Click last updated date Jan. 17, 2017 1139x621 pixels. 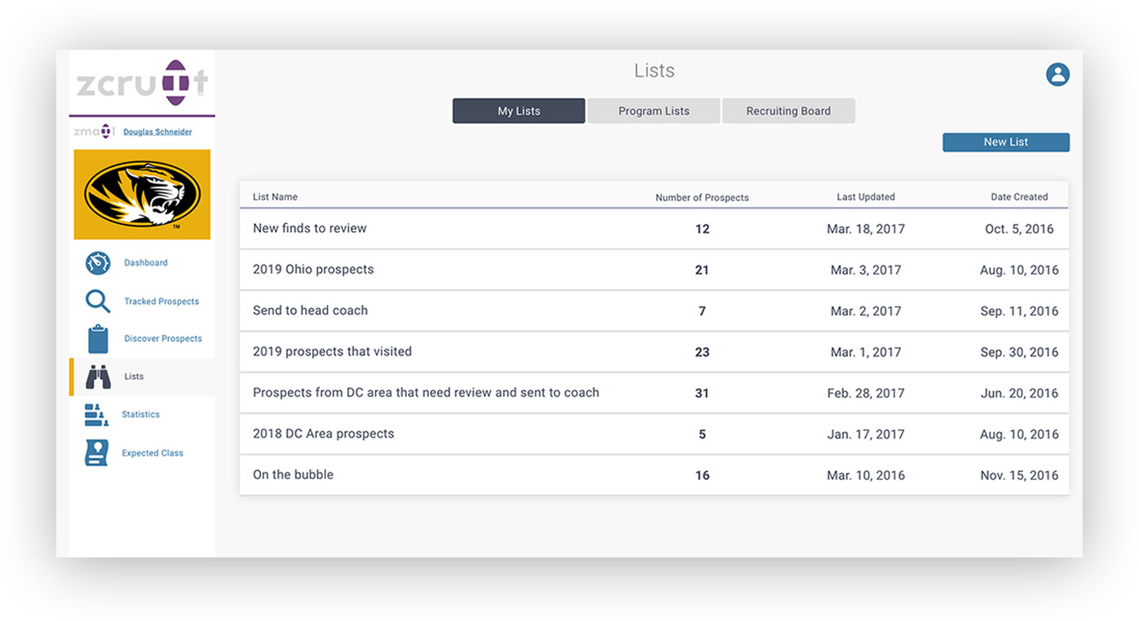(x=866, y=434)
